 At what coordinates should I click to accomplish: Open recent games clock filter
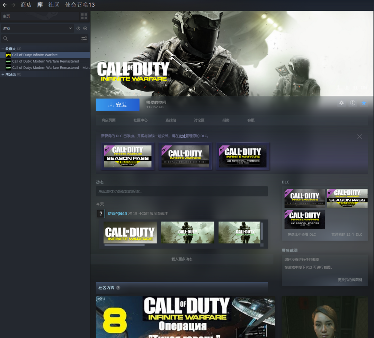[x=78, y=28]
